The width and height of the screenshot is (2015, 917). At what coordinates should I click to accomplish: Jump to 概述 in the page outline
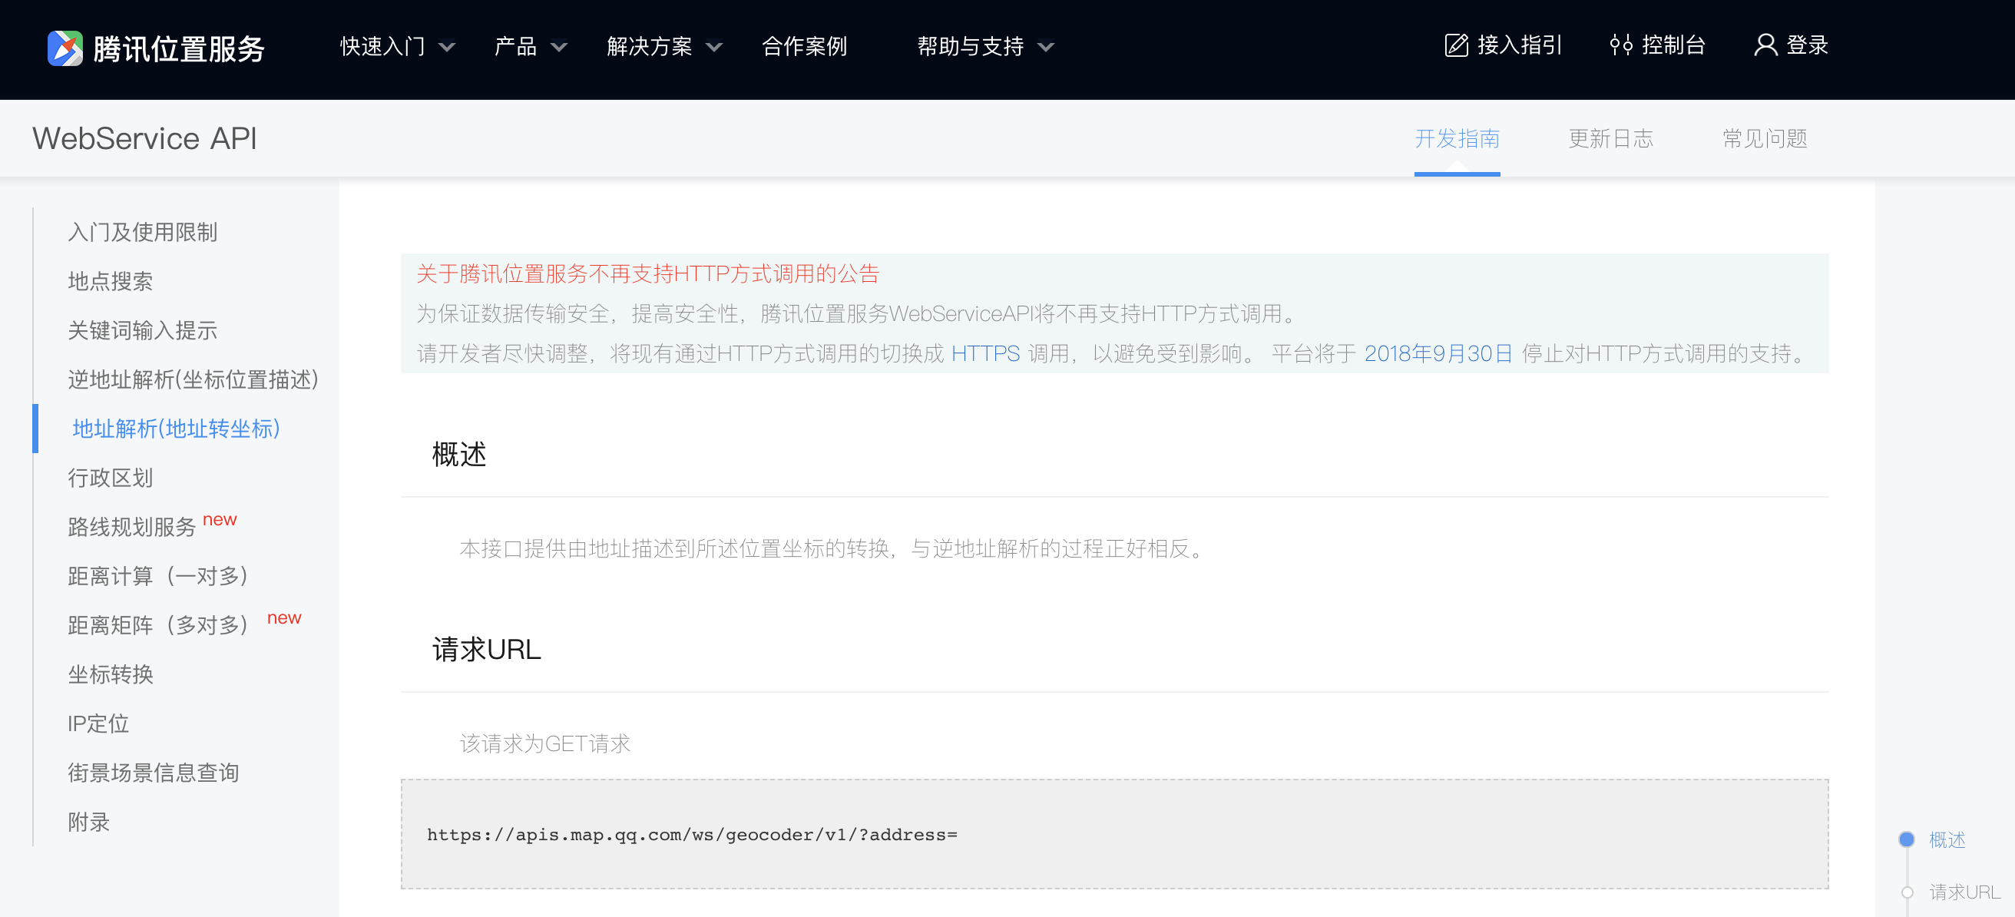[1947, 839]
